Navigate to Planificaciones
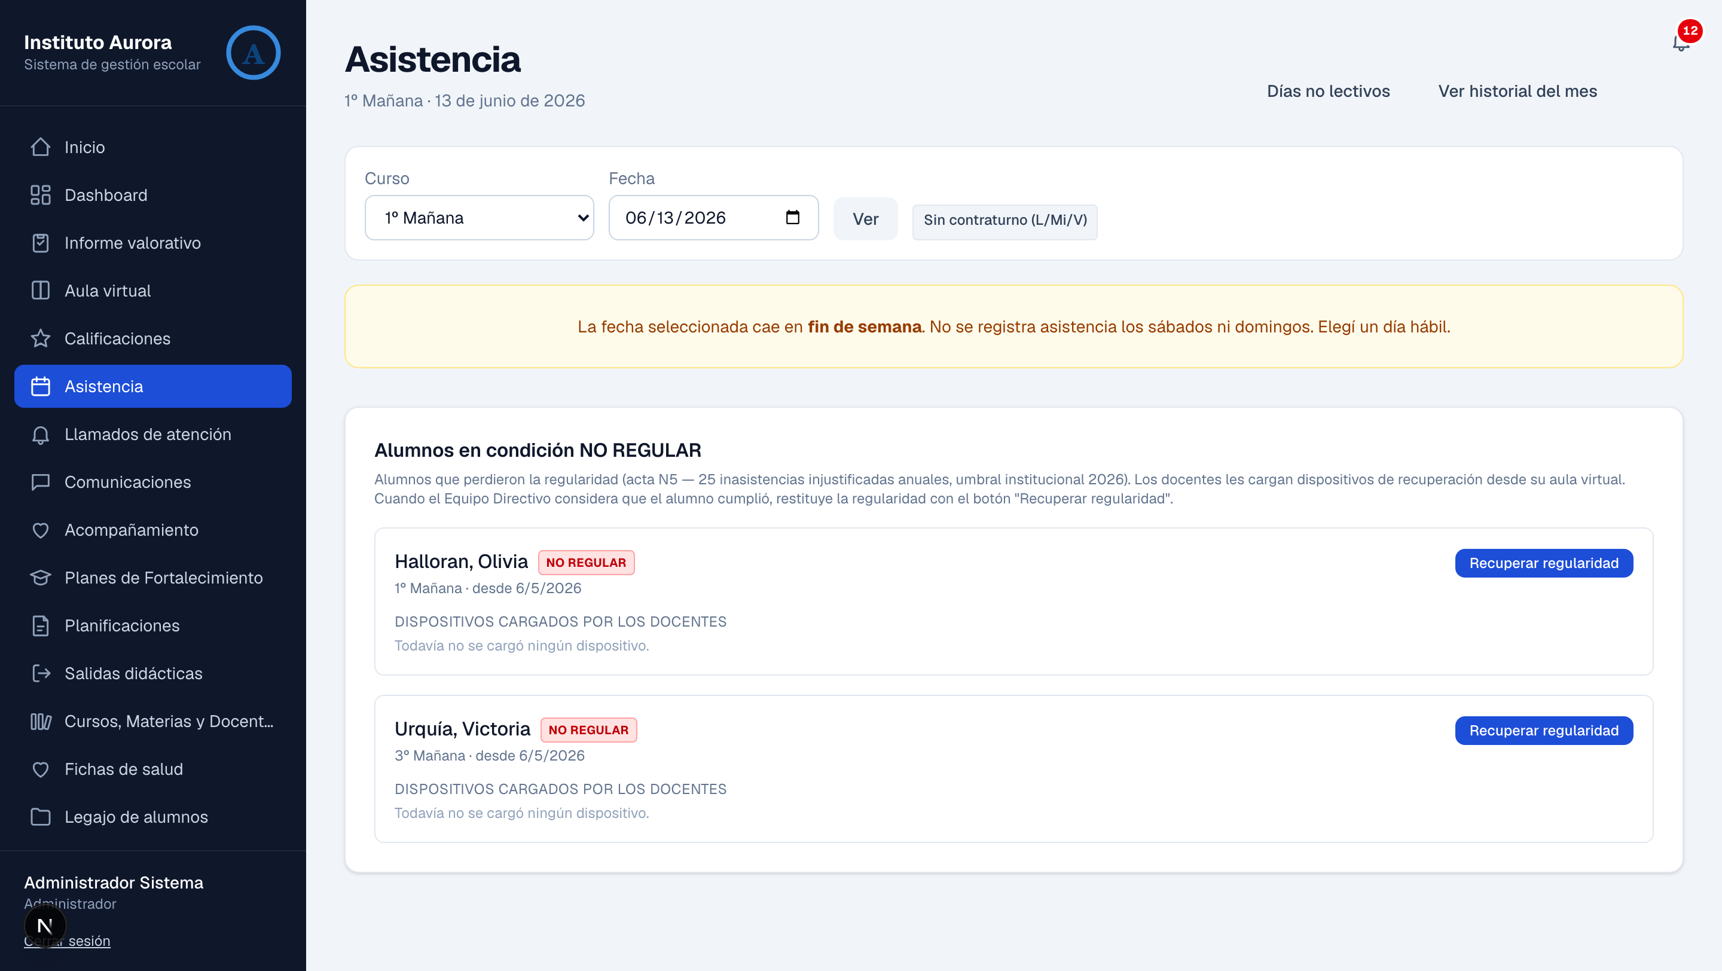Image resolution: width=1722 pixels, height=971 pixels. (153, 625)
